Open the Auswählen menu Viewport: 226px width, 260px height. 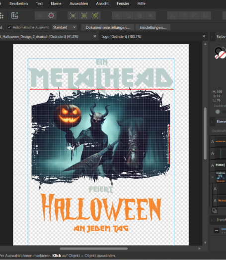[x=79, y=3]
